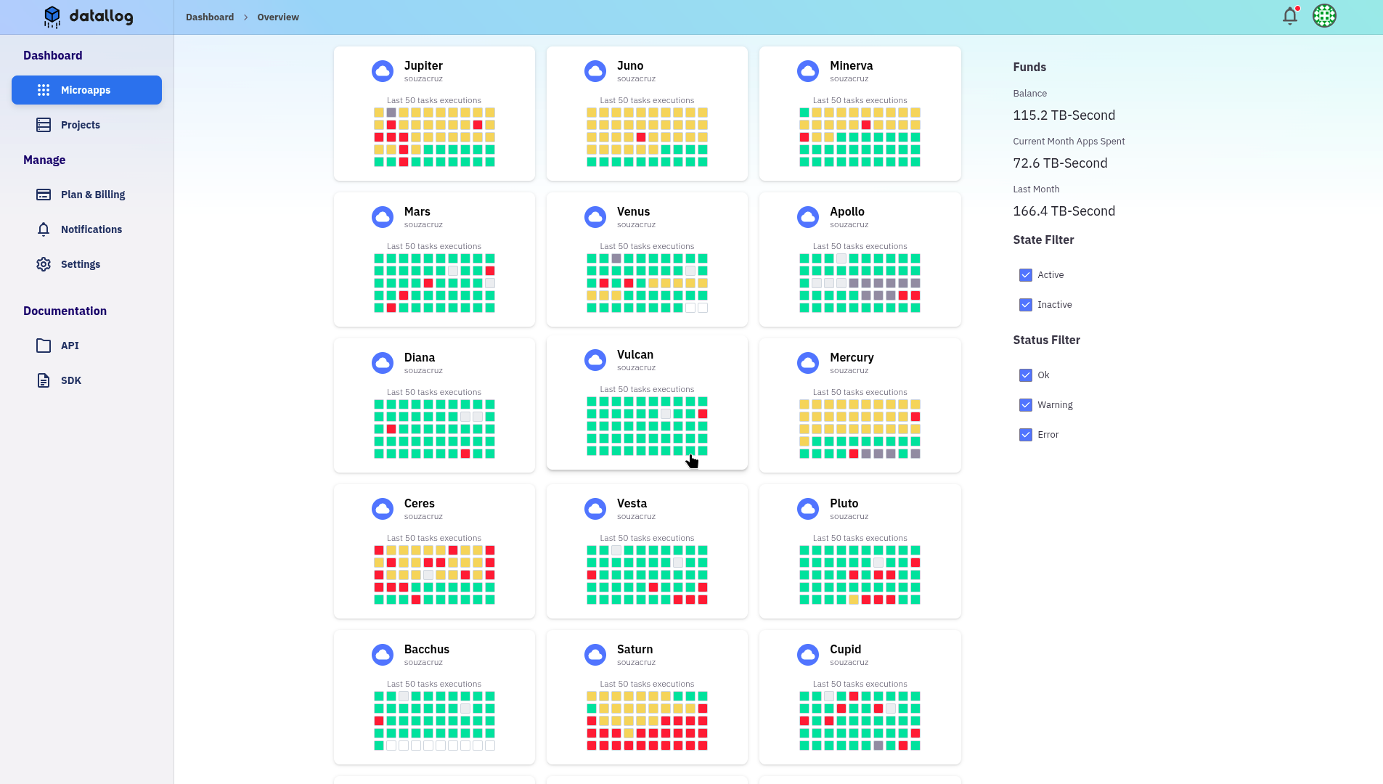Click the Settings gear icon in sidebar
The image size is (1383, 784).
tap(44, 264)
